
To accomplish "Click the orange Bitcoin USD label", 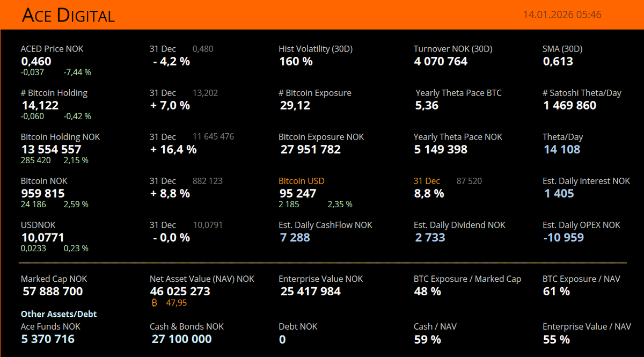I will [x=302, y=181].
